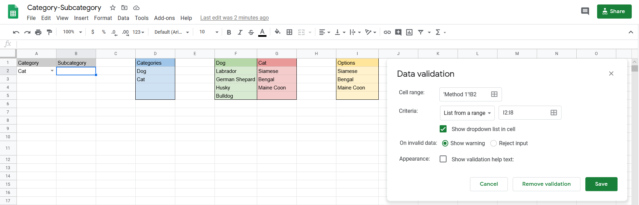Open the Borders tool

pos(290,32)
